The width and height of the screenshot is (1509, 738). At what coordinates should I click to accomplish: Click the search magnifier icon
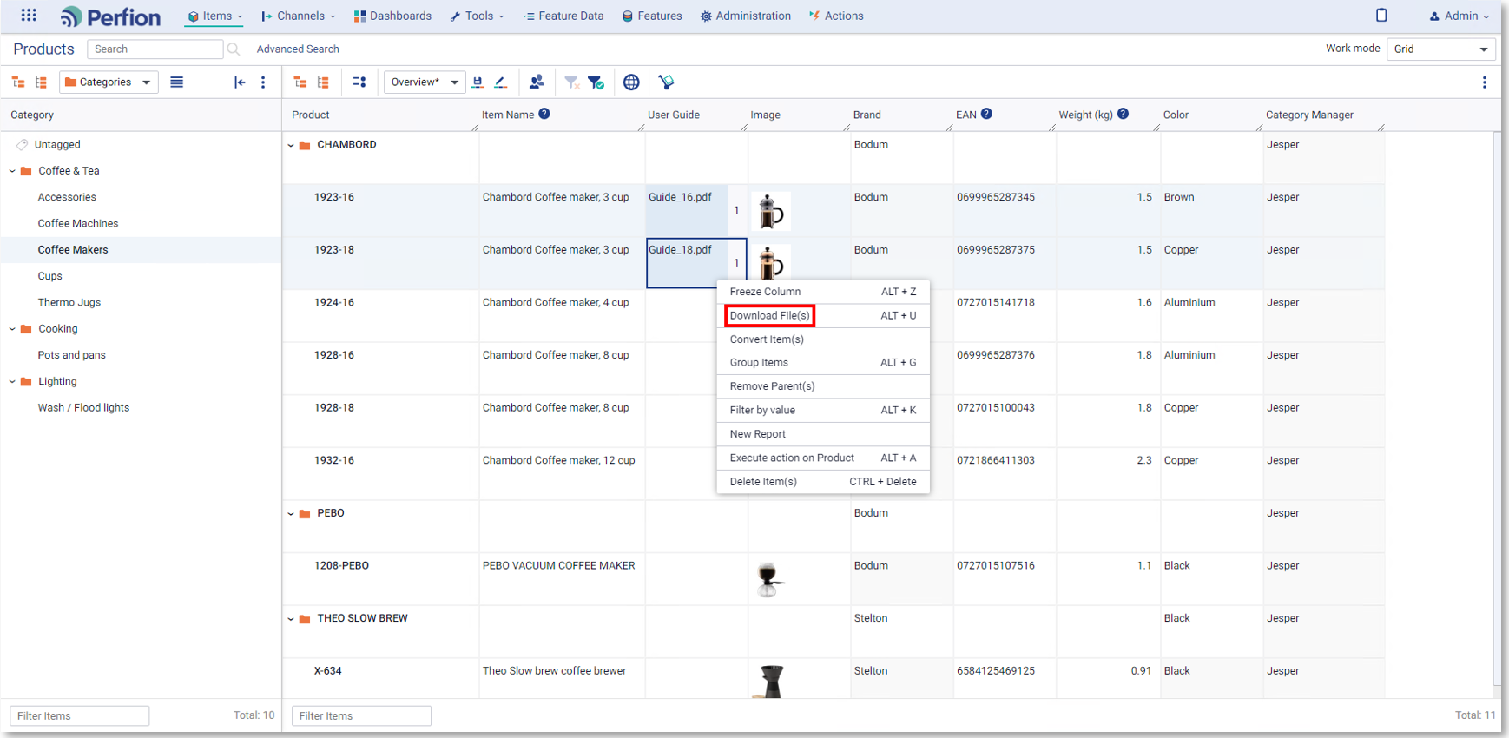tap(234, 49)
